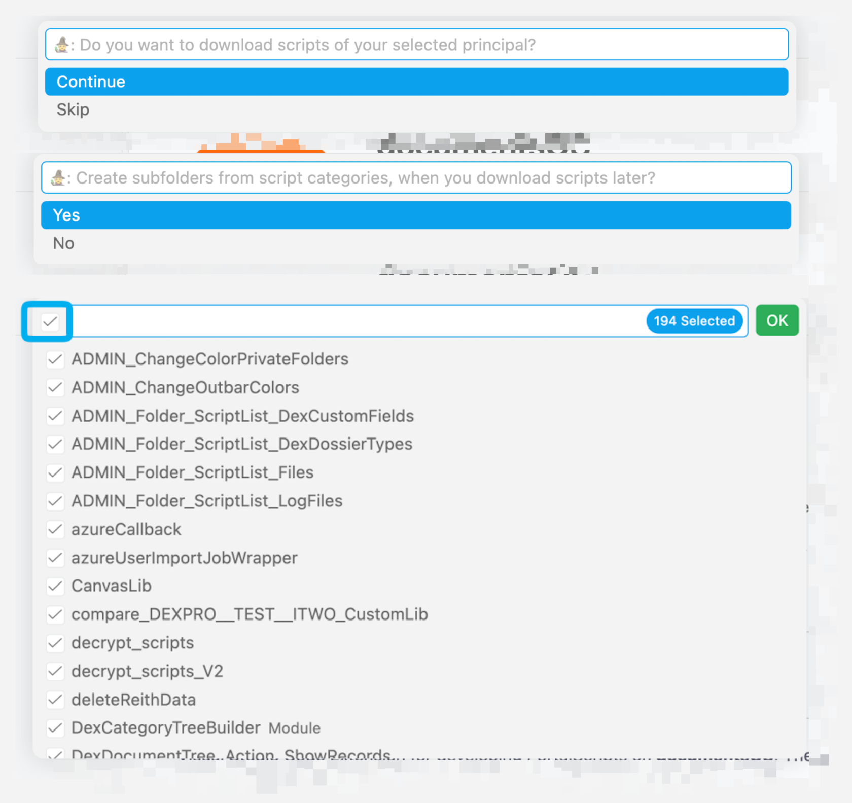852x803 pixels.
Task: Click the download scripts prompt input field
Action: point(416,45)
